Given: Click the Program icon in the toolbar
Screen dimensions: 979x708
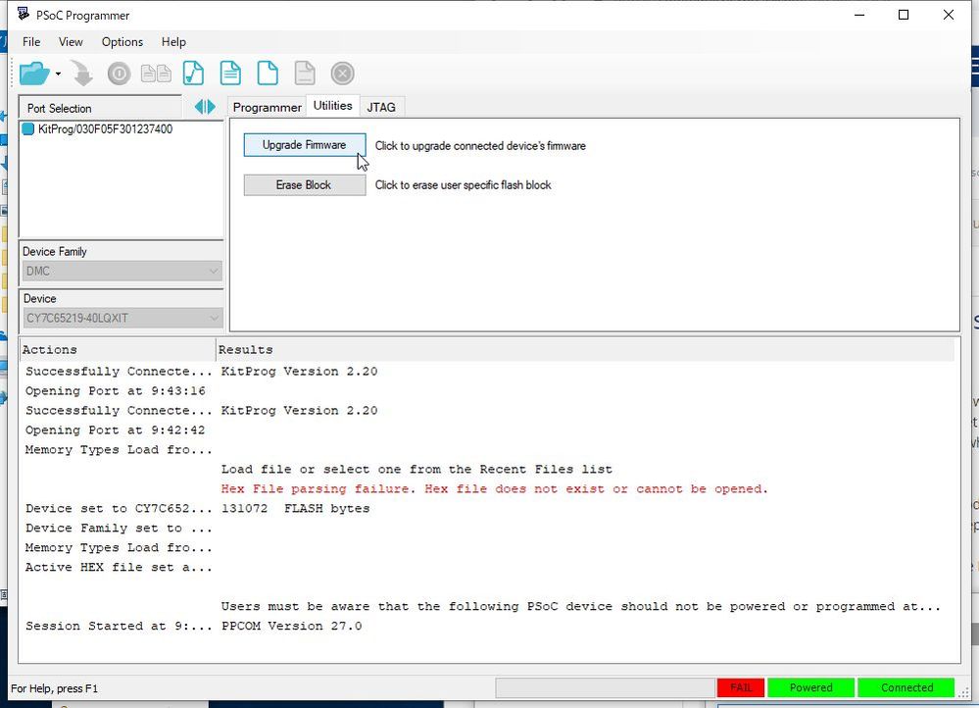Looking at the screenshot, I should tap(81, 73).
